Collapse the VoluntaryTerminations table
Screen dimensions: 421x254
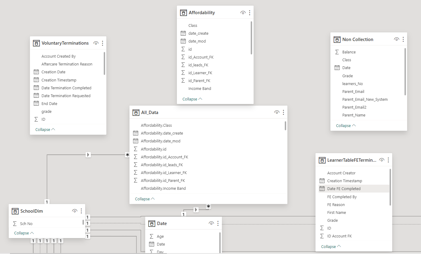(45, 129)
